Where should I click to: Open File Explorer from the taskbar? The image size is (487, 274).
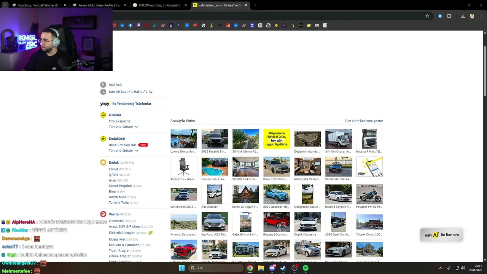click(x=261, y=268)
